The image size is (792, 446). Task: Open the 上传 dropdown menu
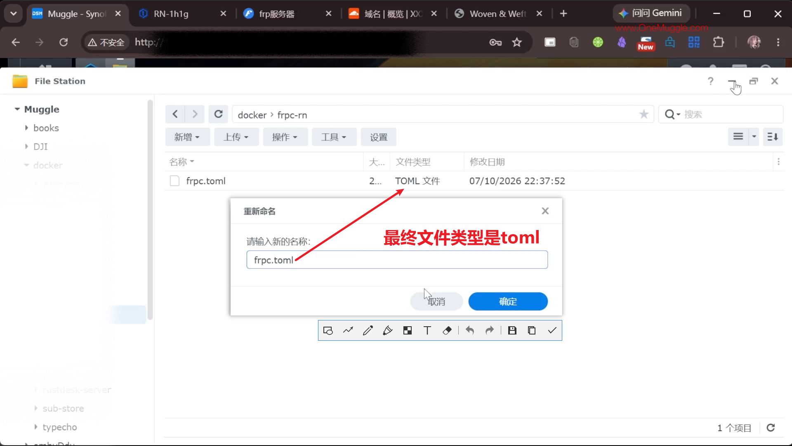coord(236,137)
